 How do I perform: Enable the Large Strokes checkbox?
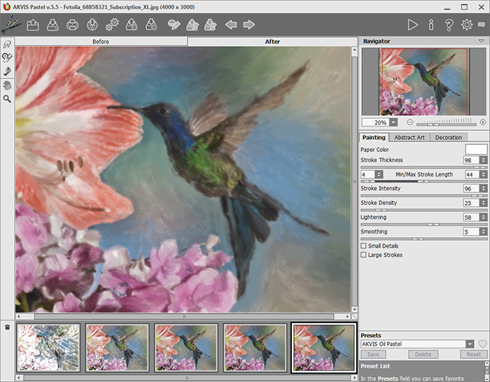(363, 255)
